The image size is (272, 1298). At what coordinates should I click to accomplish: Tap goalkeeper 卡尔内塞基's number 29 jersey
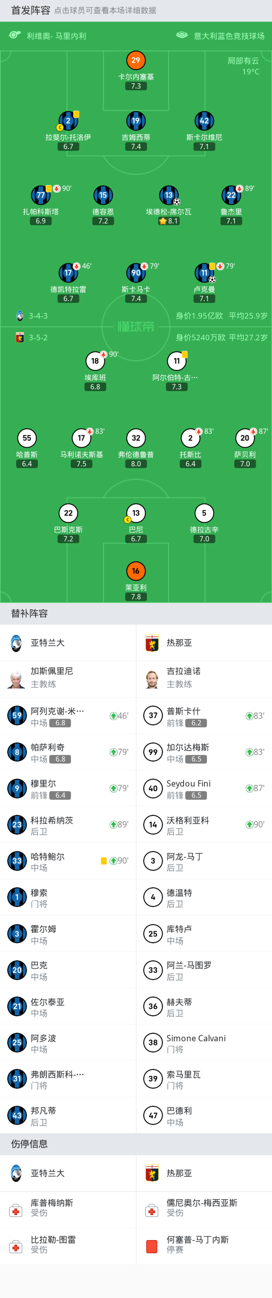point(136,61)
